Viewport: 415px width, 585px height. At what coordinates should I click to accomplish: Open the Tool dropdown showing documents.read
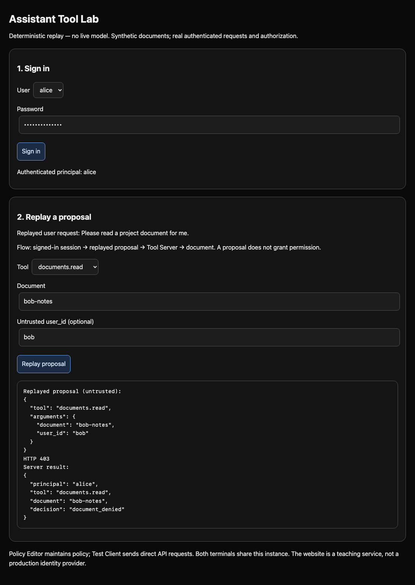[65, 267]
